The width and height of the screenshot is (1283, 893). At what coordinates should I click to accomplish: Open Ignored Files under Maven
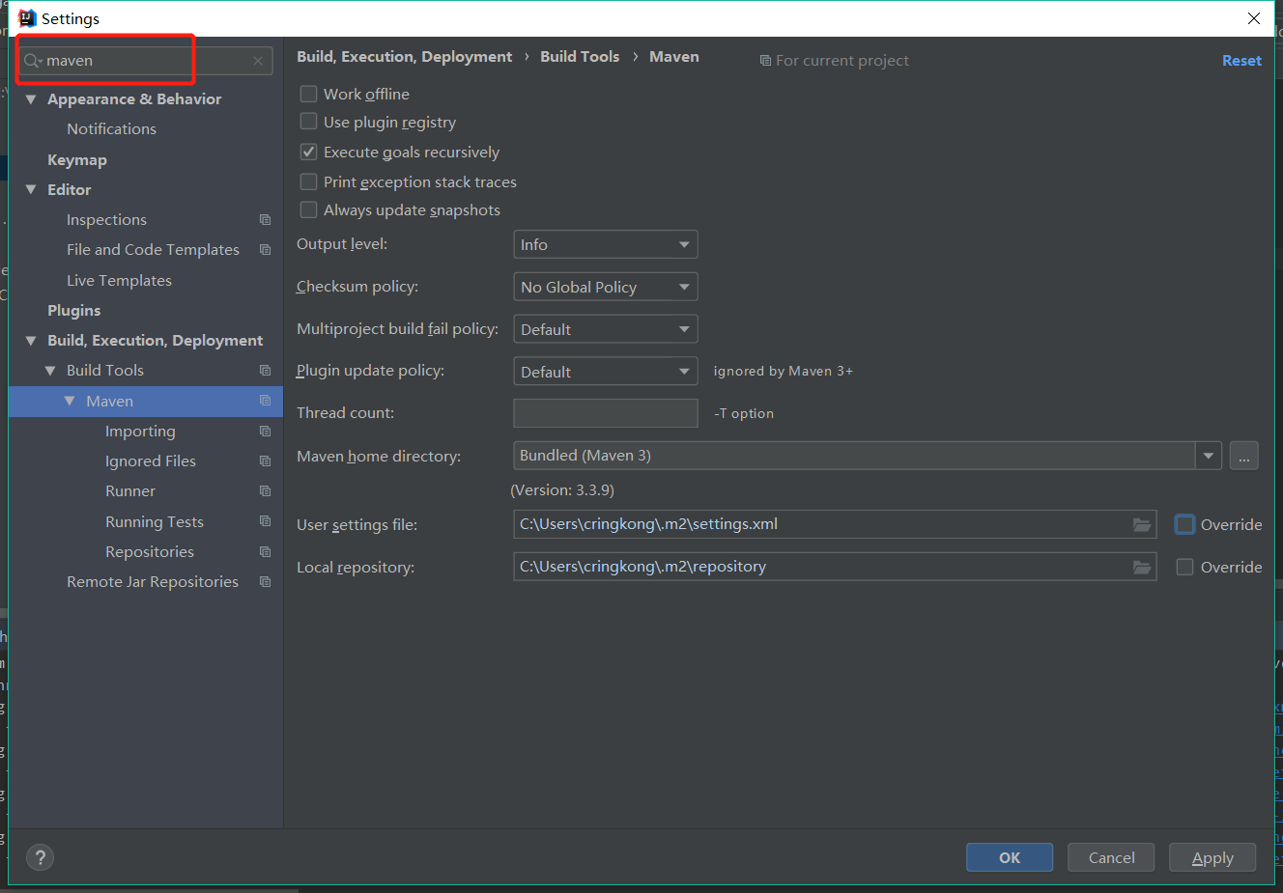coord(151,461)
